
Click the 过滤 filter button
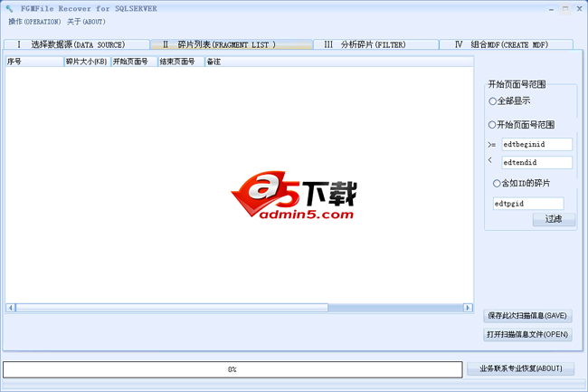coord(554,219)
